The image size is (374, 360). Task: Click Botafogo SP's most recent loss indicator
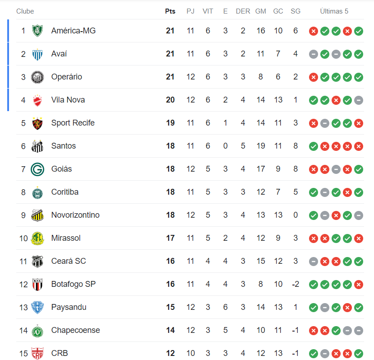click(359, 285)
